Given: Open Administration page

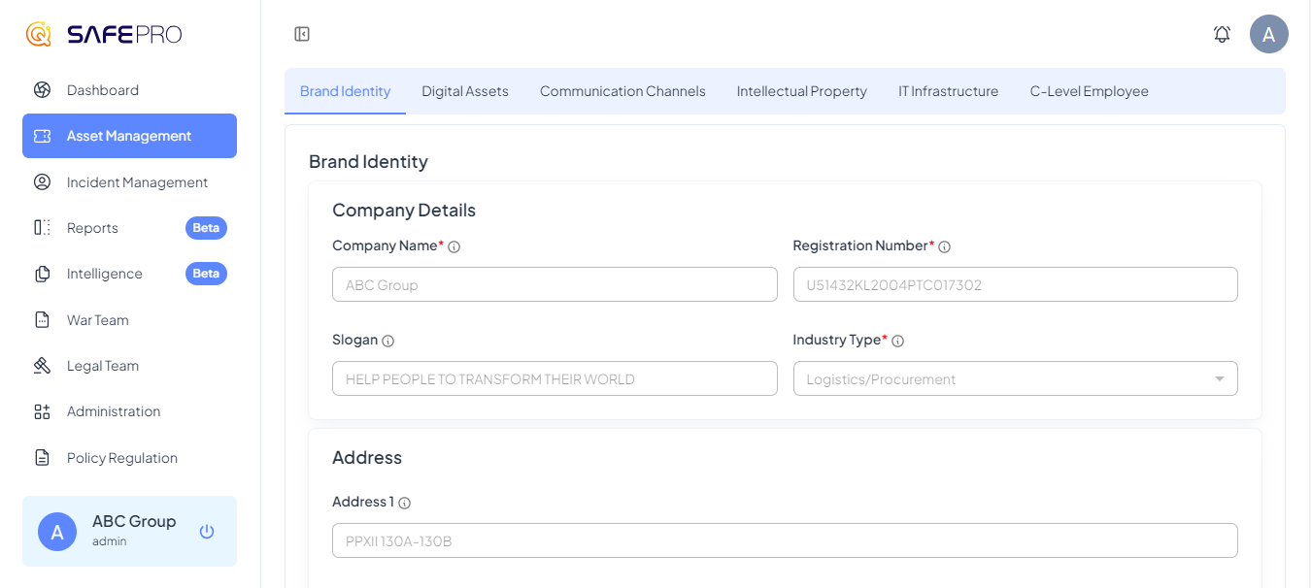Looking at the screenshot, I should (129, 411).
